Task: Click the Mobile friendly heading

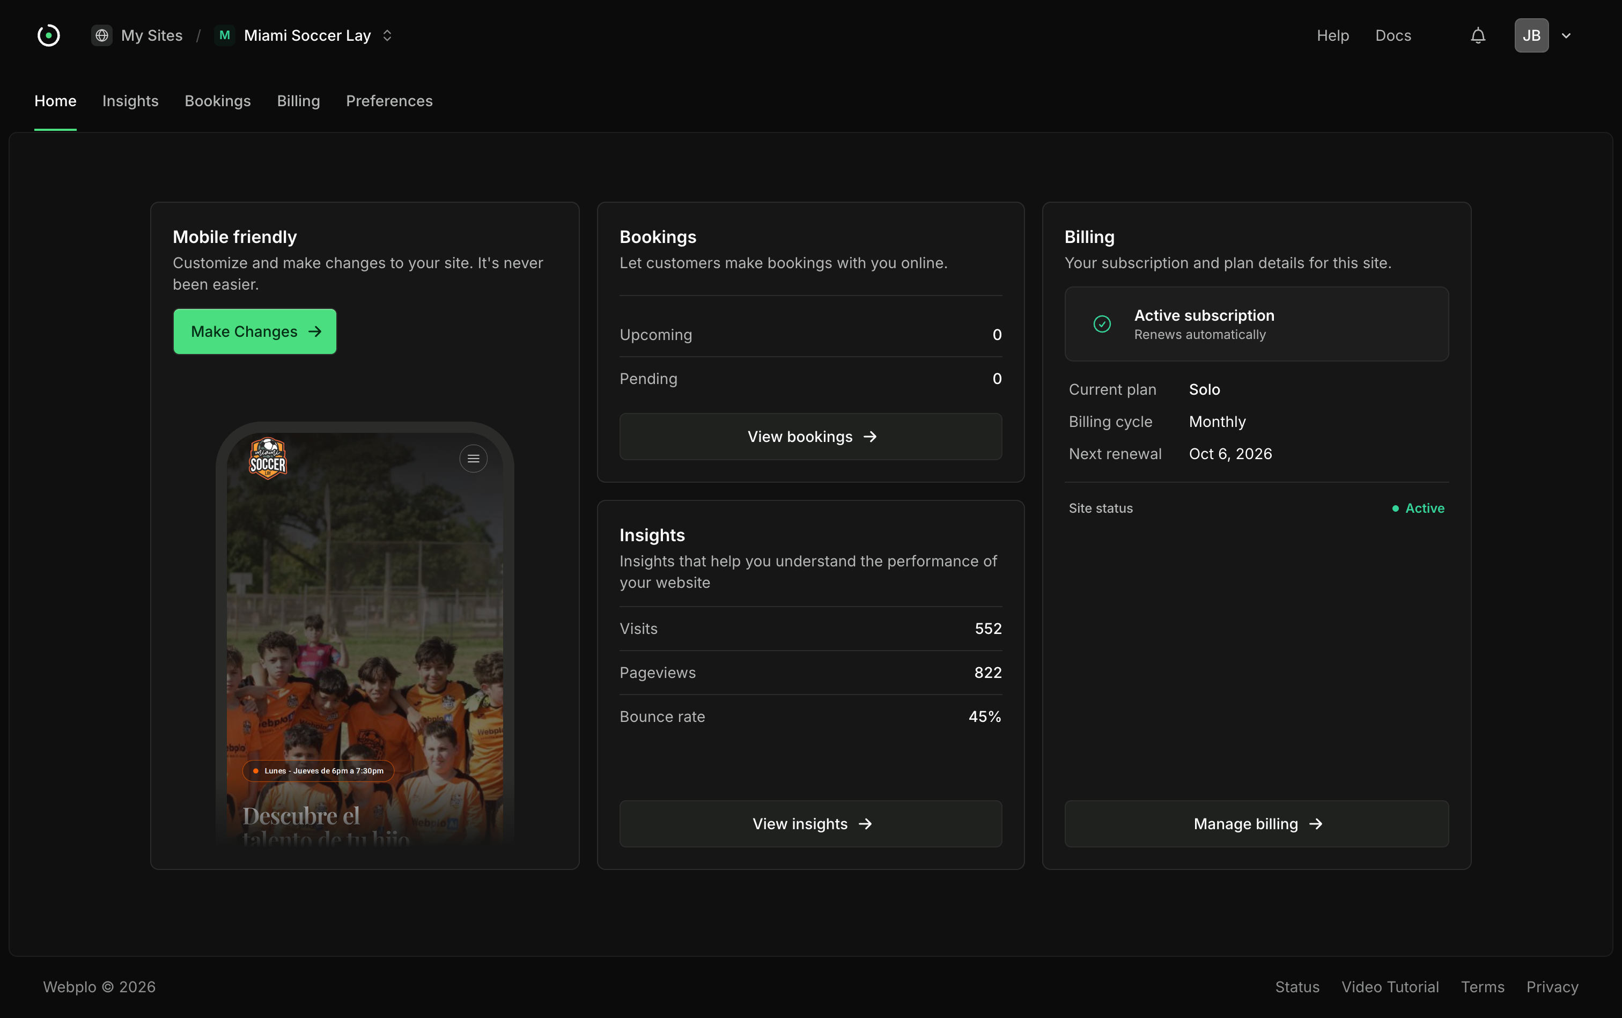Action: (x=234, y=237)
